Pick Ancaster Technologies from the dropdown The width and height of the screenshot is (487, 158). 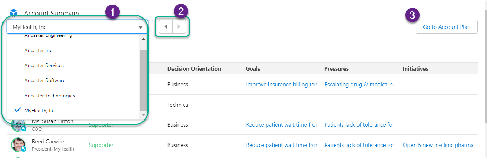tap(50, 96)
